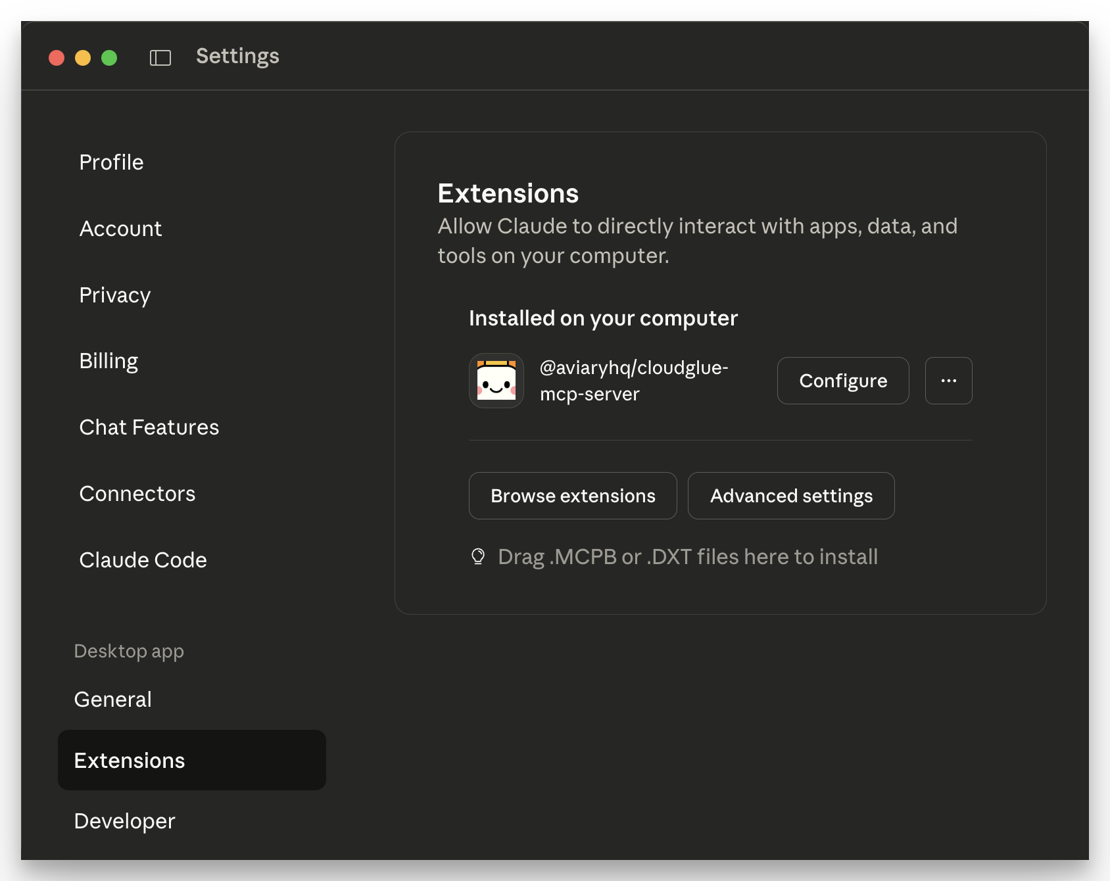Image resolution: width=1110 pixels, height=881 pixels.
Task: Select the Profile settings section
Action: [x=111, y=162]
